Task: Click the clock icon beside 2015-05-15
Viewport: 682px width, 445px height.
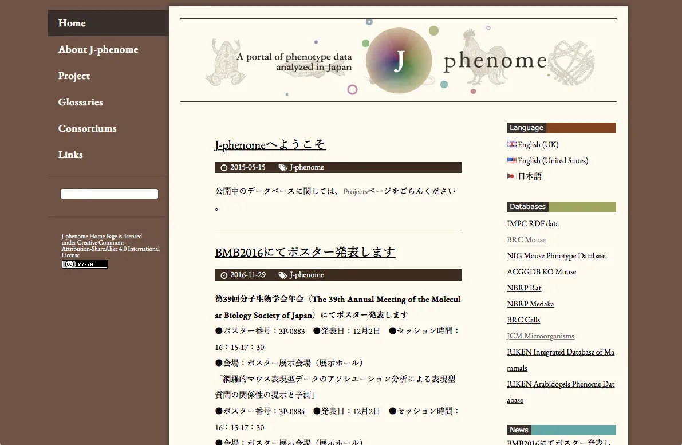Action: (224, 167)
